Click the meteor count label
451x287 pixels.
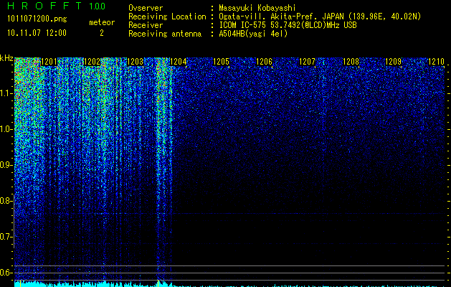102,22
